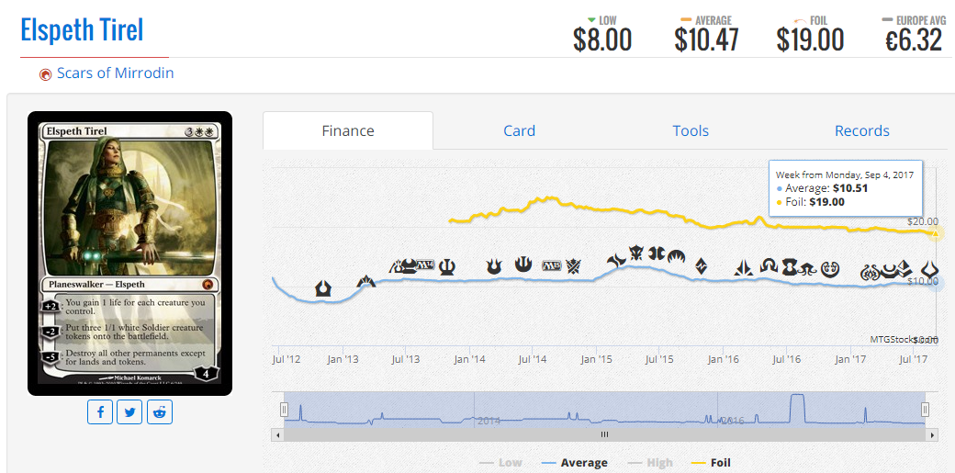Toggle the Low price series in legend
The width and height of the screenshot is (955, 473).
[500, 463]
